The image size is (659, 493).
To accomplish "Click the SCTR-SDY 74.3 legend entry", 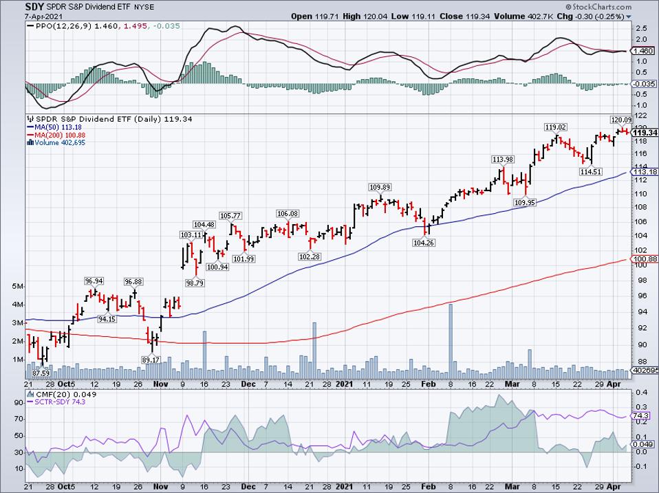I will [x=56, y=402].
